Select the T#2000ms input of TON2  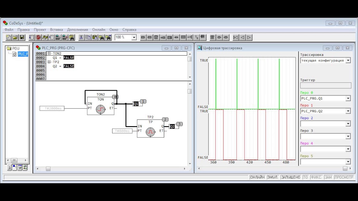point(52,108)
